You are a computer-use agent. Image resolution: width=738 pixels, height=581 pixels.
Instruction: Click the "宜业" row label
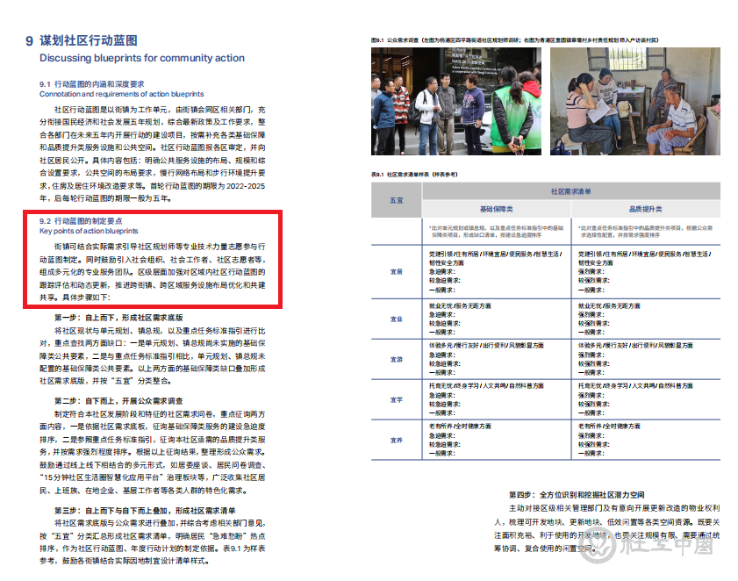pos(397,319)
